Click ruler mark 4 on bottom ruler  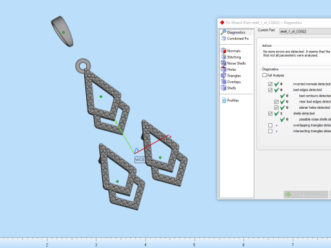coord(146,245)
